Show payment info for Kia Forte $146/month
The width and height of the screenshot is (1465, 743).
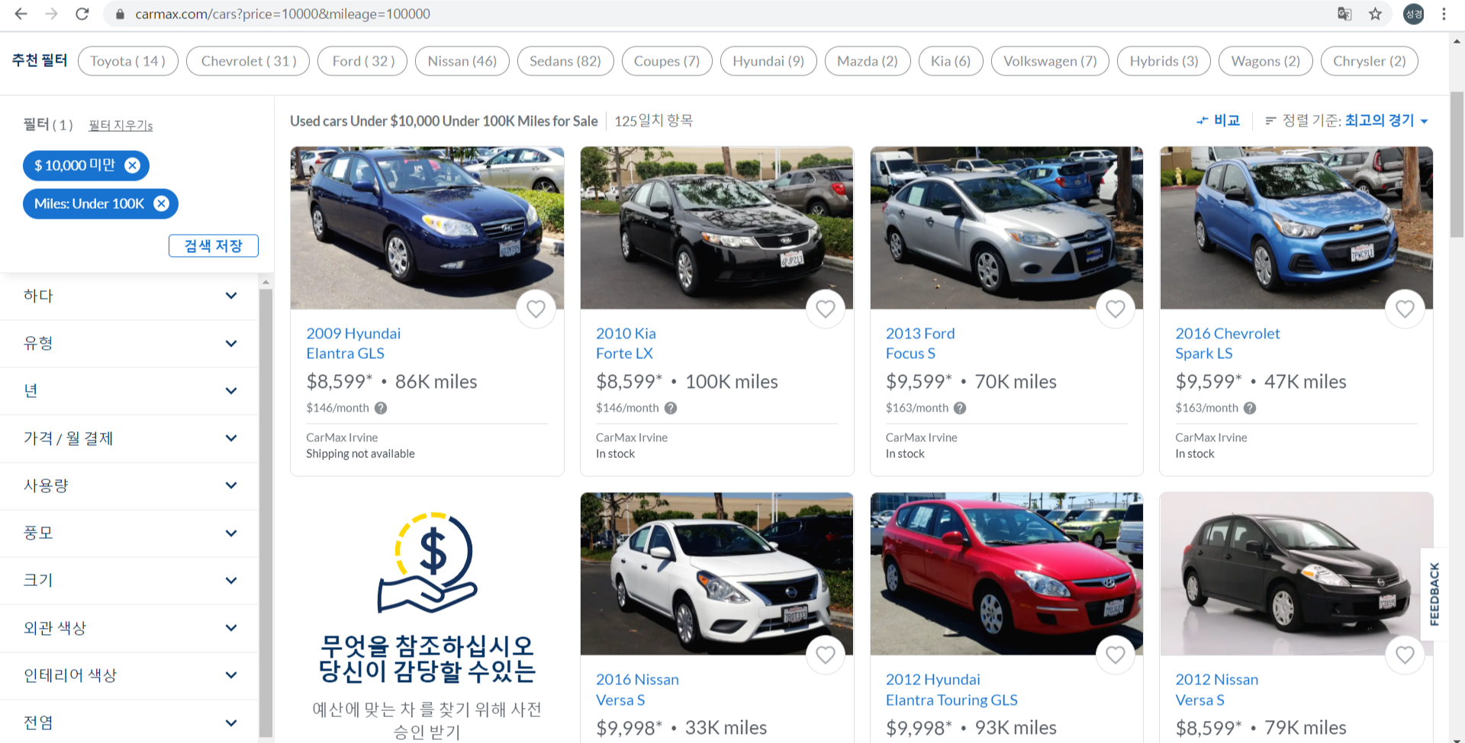tap(671, 408)
